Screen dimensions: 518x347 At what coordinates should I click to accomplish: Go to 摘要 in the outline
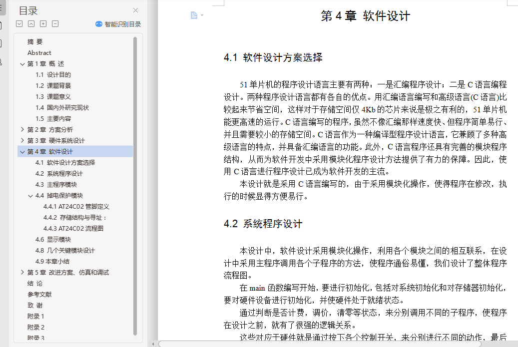click(35, 41)
